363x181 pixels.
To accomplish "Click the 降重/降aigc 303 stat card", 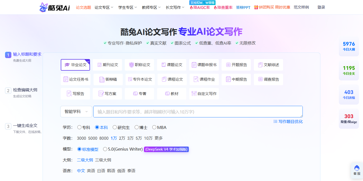I will [x=349, y=119].
